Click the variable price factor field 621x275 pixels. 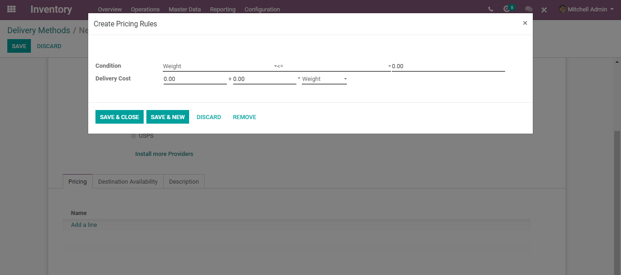(265, 79)
